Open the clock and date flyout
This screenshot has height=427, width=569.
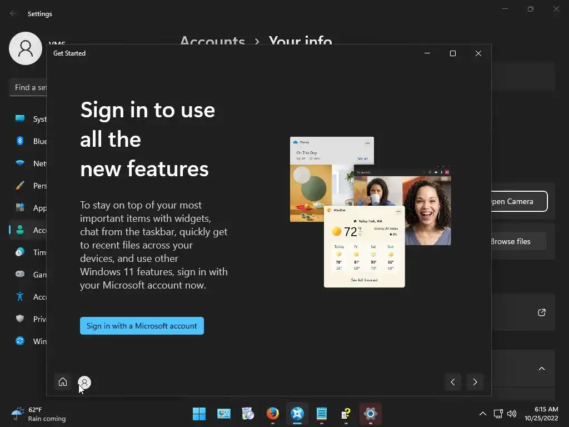(x=541, y=414)
